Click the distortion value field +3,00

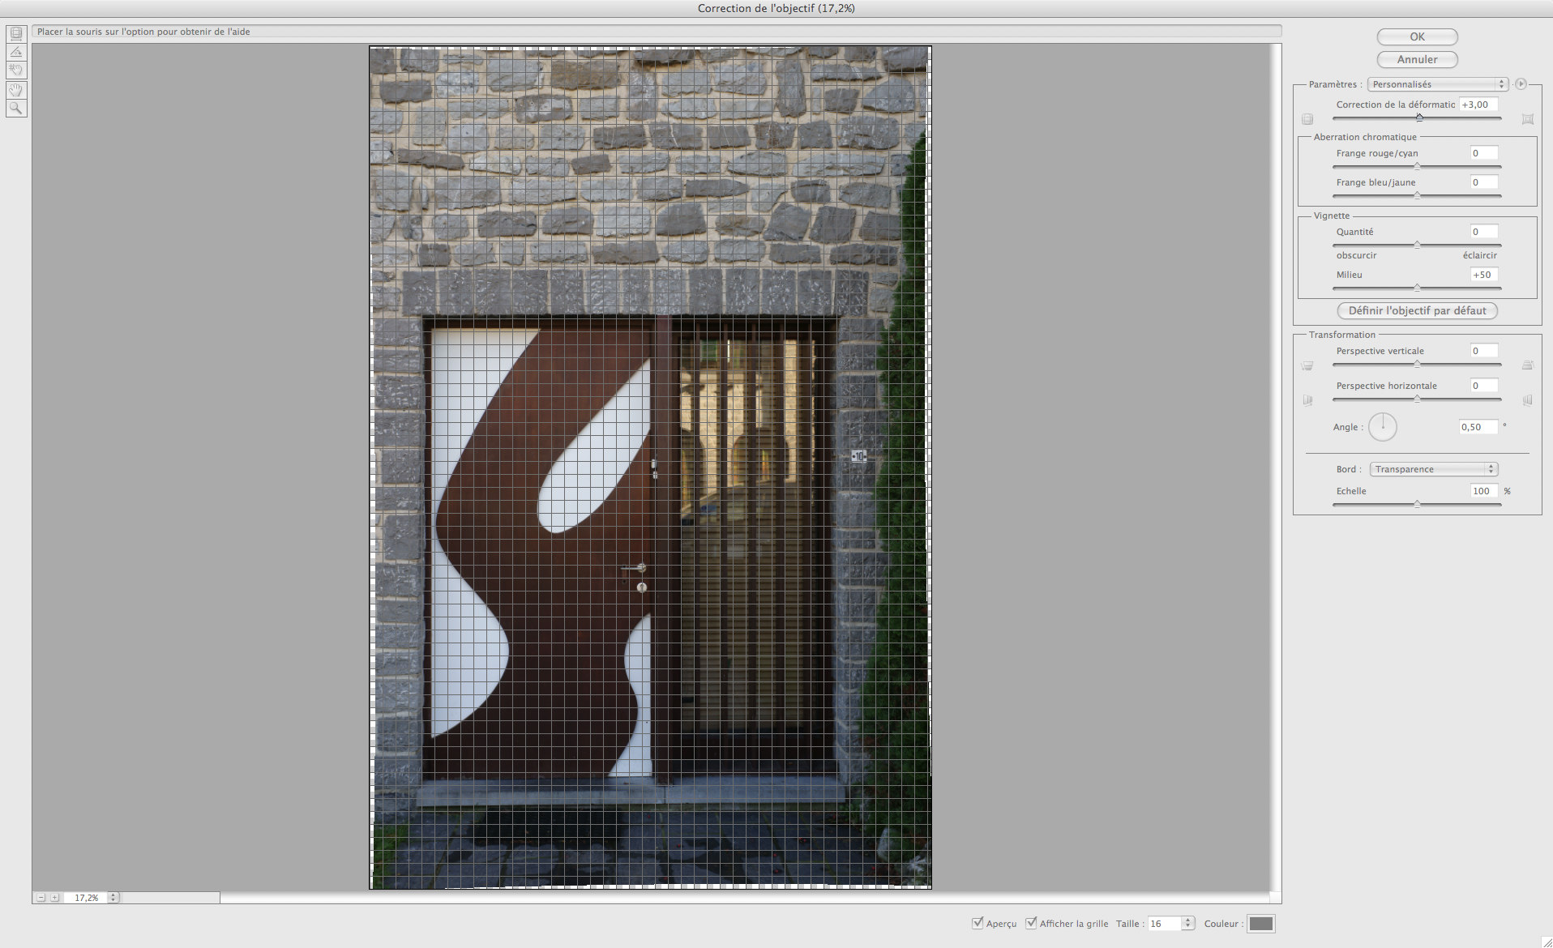click(1478, 105)
